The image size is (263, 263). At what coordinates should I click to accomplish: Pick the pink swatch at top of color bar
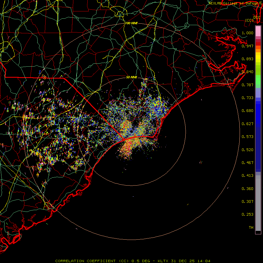(x=258, y=31)
